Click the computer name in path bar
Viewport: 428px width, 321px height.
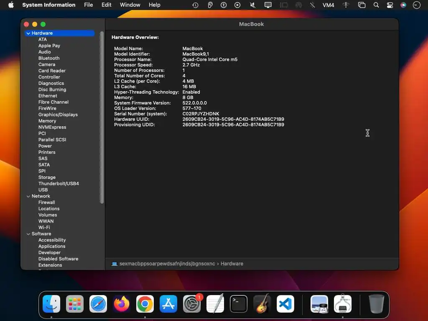point(167,264)
